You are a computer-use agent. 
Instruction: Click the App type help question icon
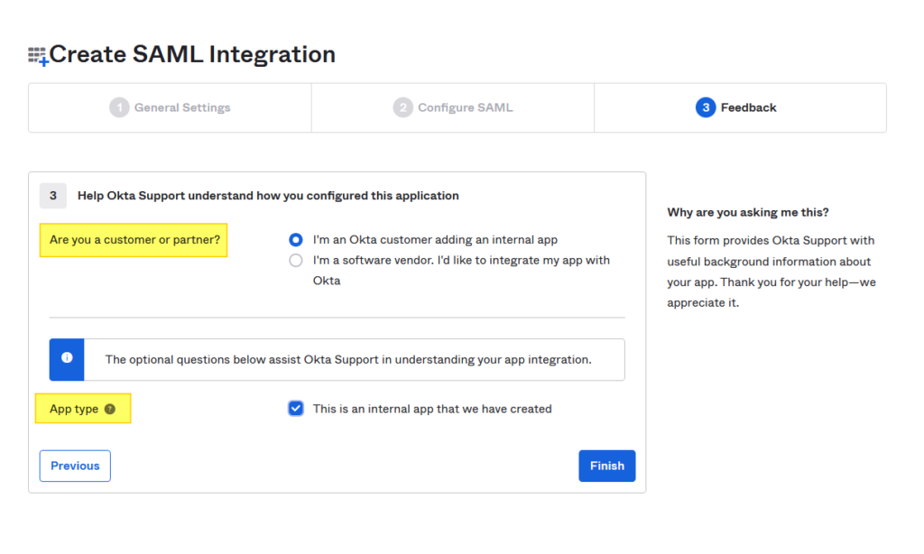110,409
